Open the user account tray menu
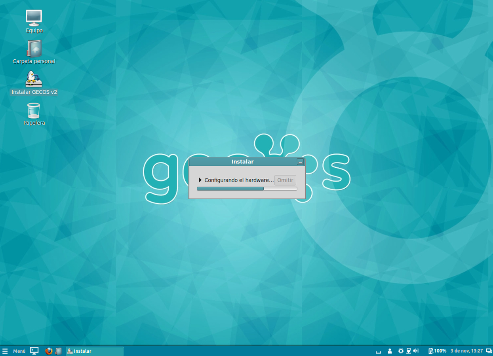 [x=390, y=350]
